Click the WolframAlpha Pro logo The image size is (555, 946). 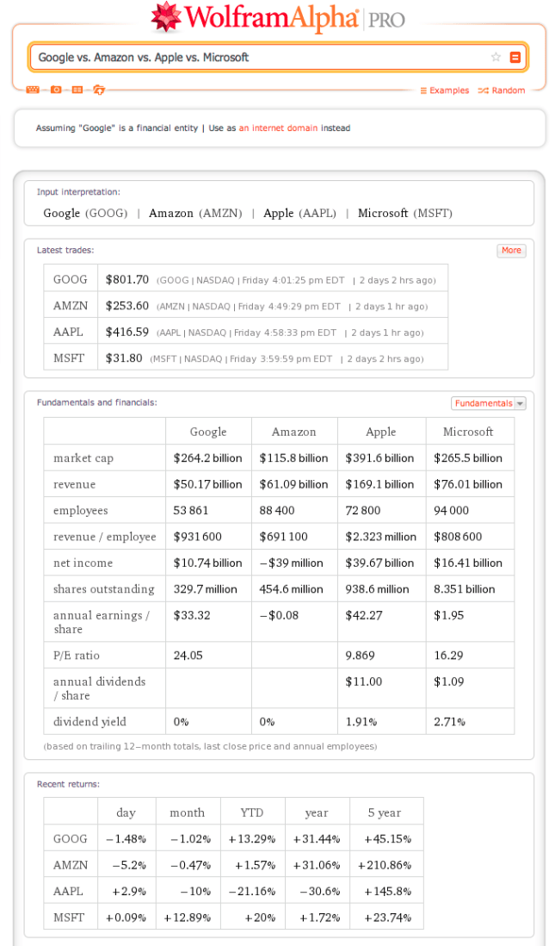277,17
